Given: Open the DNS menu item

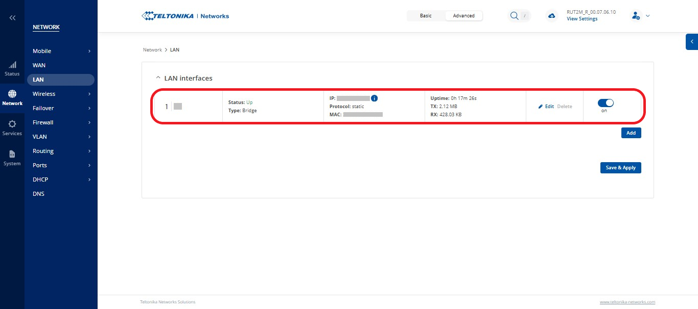Looking at the screenshot, I should 38,194.
